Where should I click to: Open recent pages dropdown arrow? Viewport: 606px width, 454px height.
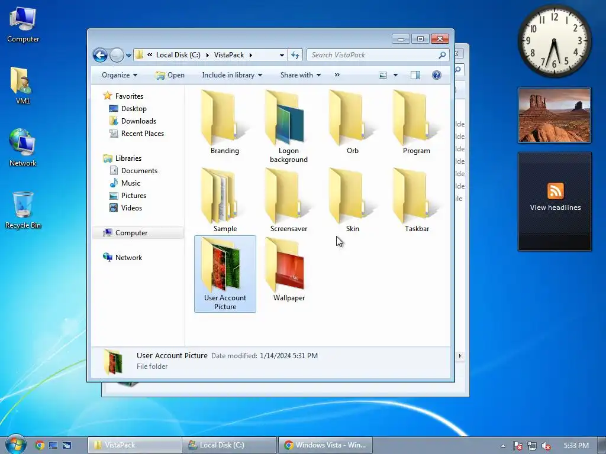click(x=128, y=55)
